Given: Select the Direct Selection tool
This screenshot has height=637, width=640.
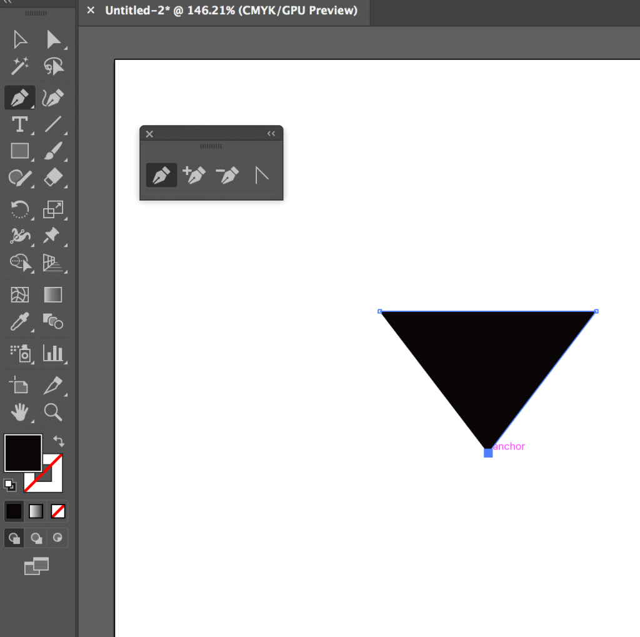Looking at the screenshot, I should [54, 39].
